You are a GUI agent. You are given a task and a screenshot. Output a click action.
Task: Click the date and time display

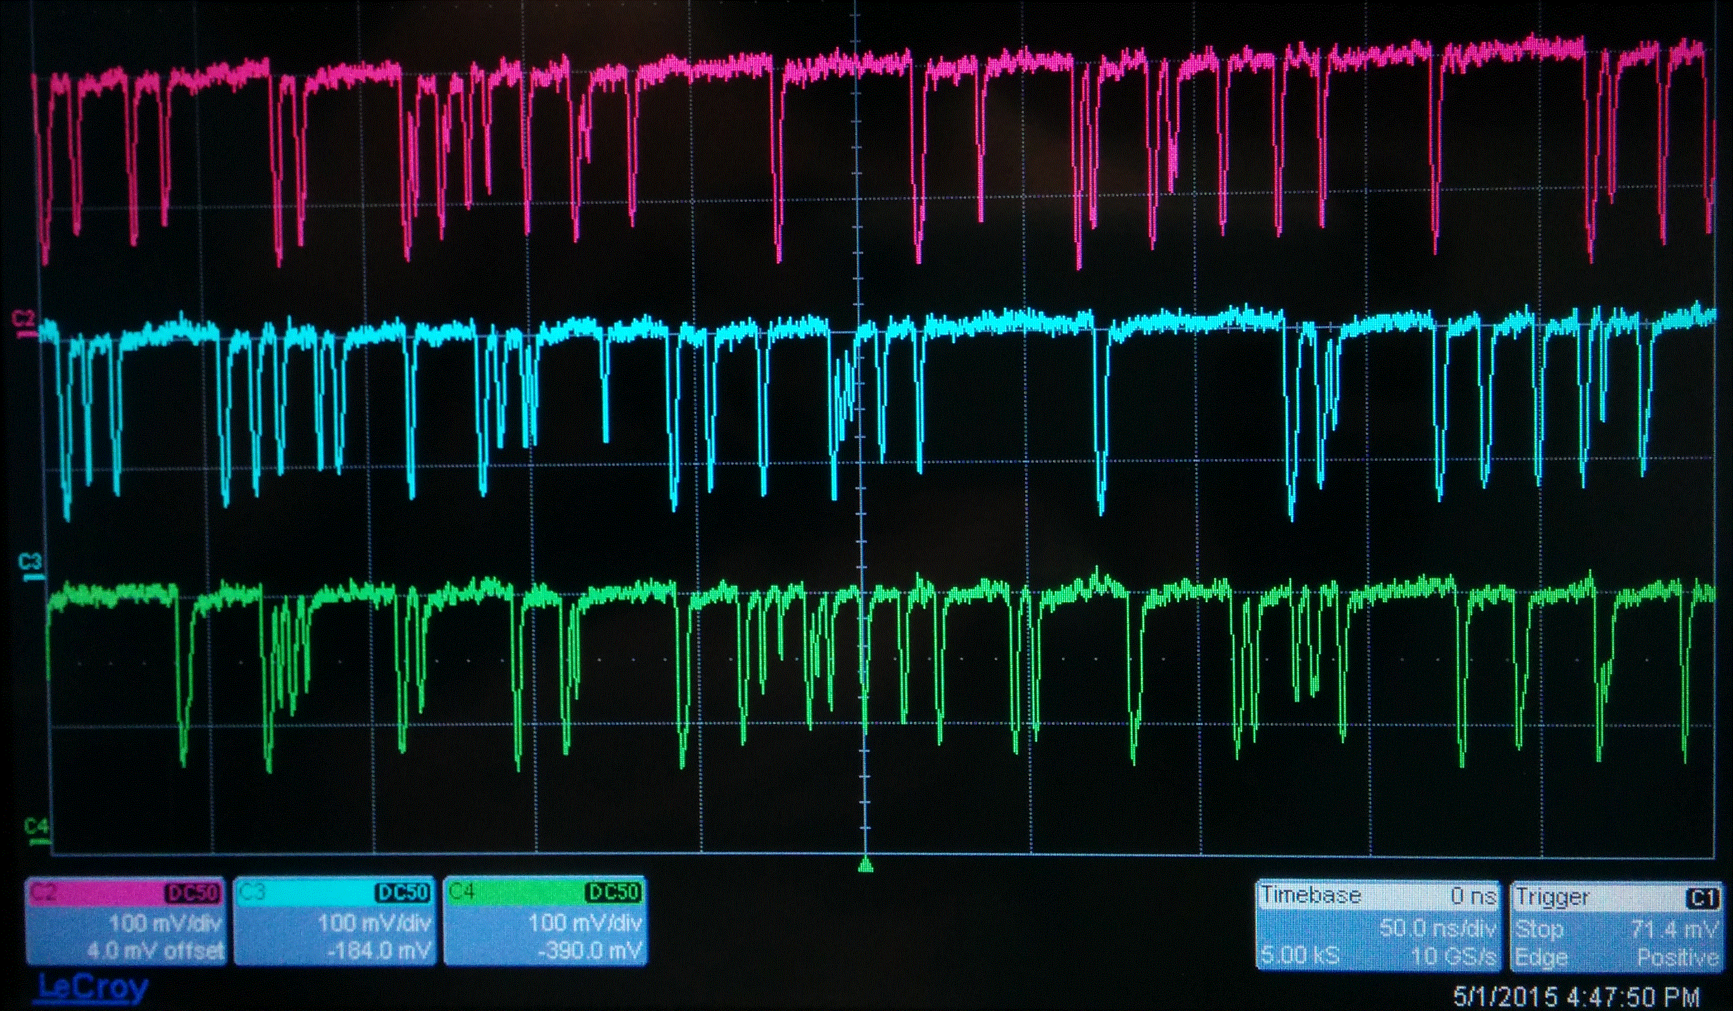click(1575, 996)
